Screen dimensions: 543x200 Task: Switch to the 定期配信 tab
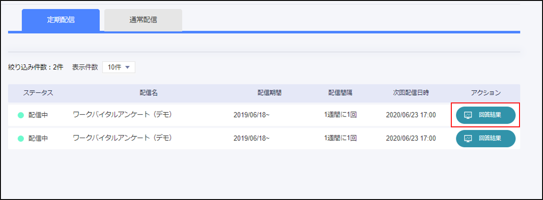coord(61,20)
